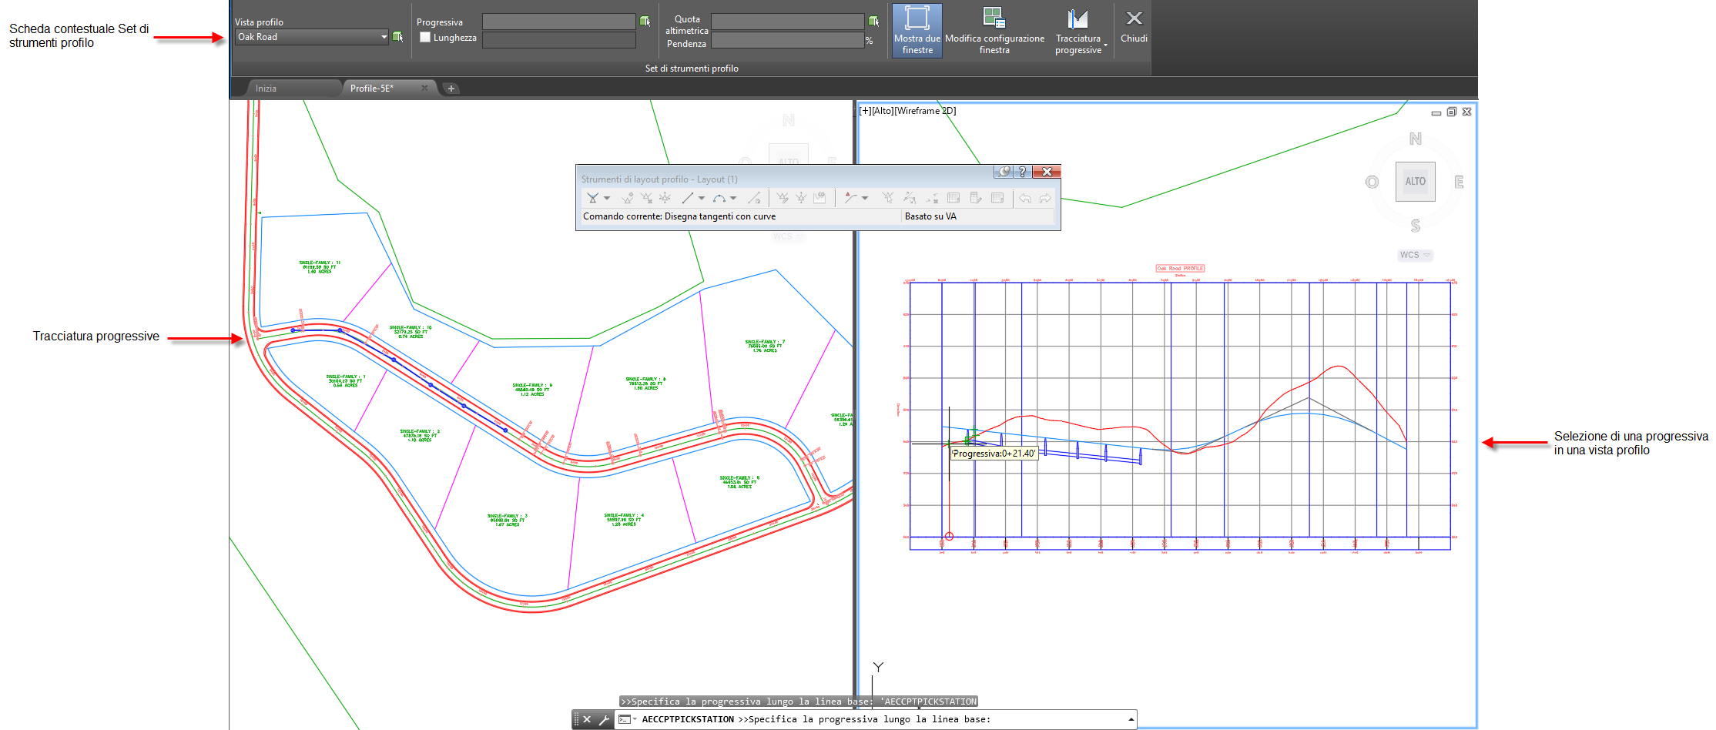Open help for profile layout tools
Screen dimensions: 1716x730
[1023, 172]
